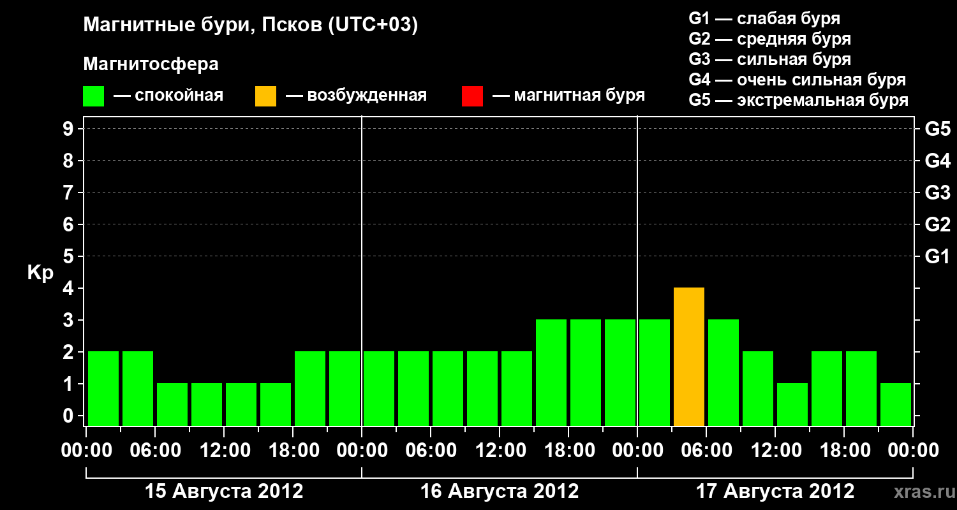957x510 pixels.
Task: Click the orange 'возбужденная' legend swatch
Action: (265, 96)
